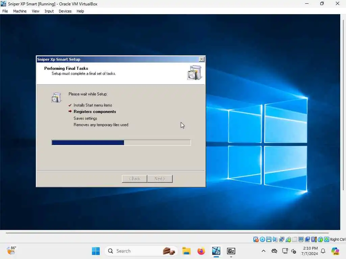Open the Copilot preview icon

(335, 251)
